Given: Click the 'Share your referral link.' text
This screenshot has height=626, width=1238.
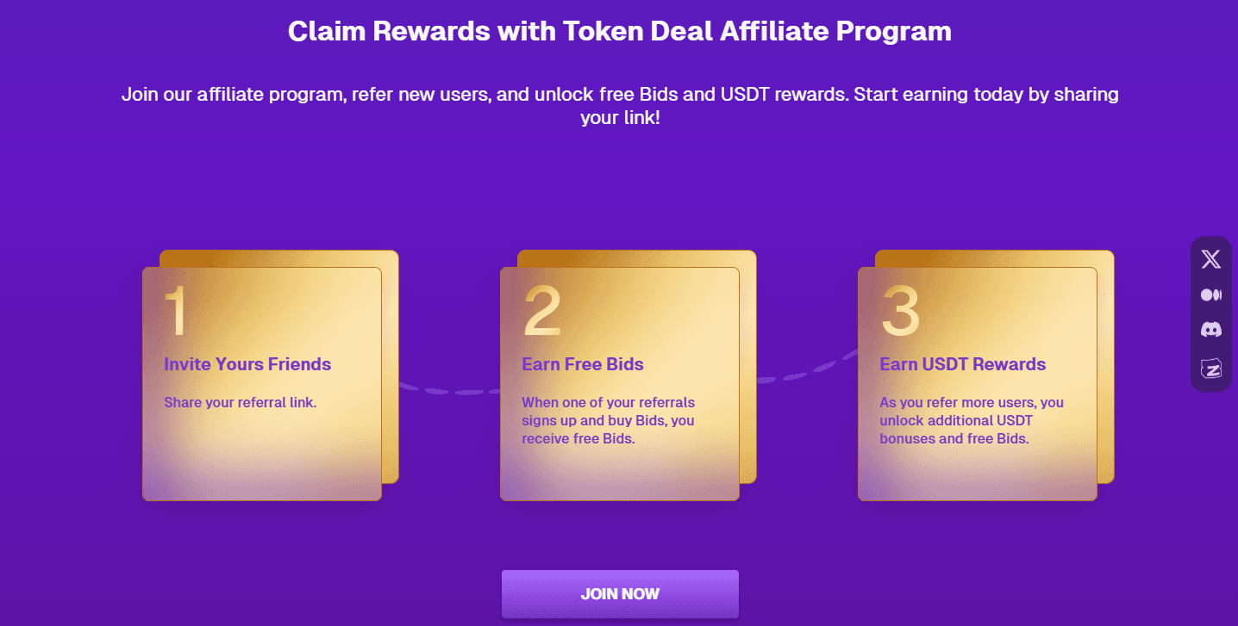Looking at the screenshot, I should (241, 402).
